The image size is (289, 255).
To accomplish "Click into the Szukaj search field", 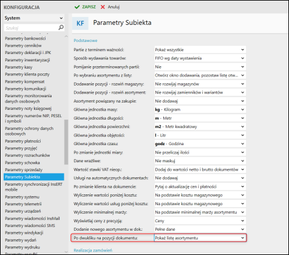I will click(x=31, y=28).
